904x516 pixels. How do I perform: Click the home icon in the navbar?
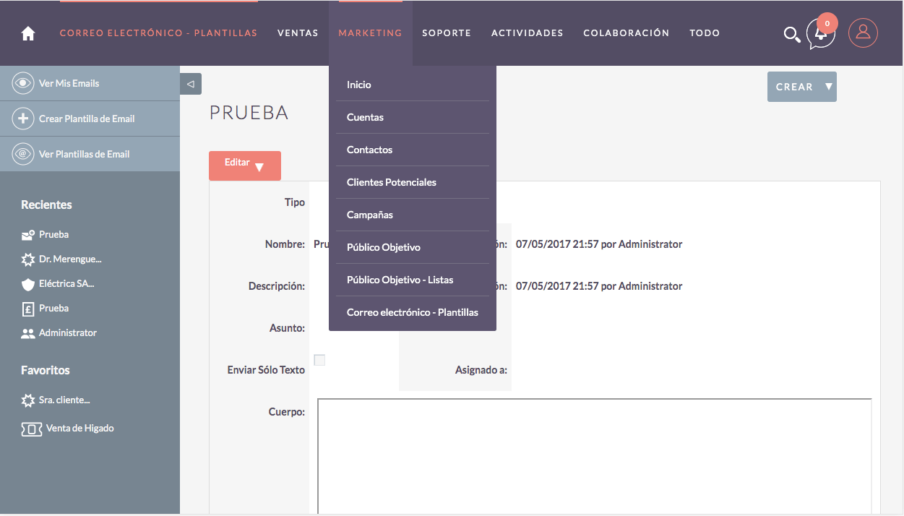tap(28, 33)
